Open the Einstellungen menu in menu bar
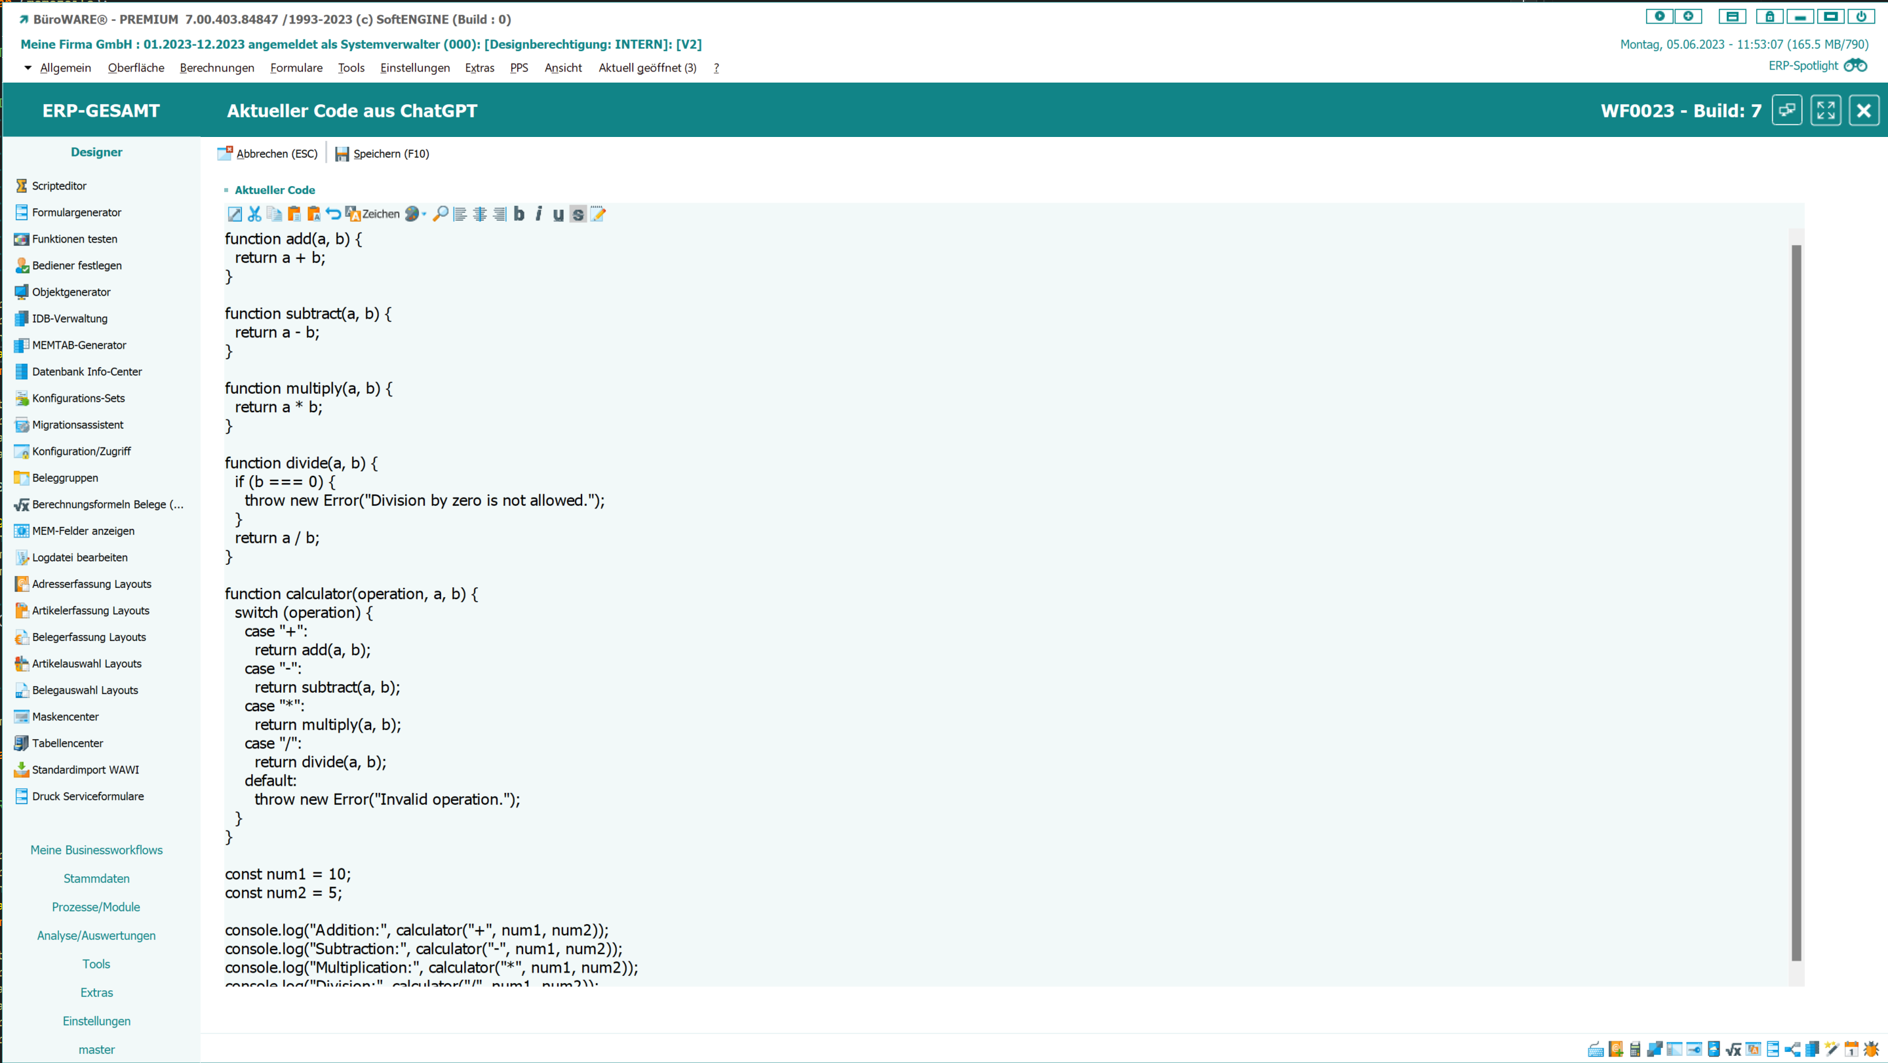 415,68
